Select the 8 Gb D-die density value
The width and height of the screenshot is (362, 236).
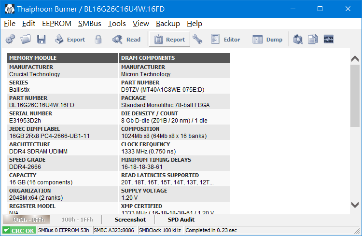[164, 121]
